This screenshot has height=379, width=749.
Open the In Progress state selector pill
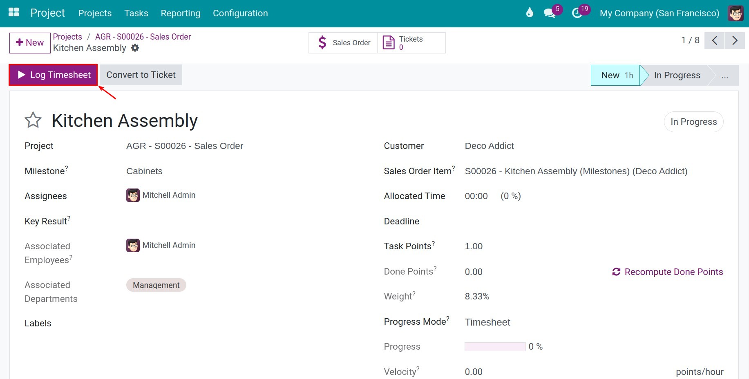693,122
